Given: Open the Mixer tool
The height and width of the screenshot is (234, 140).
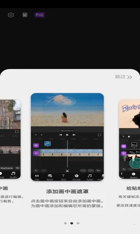Looking at the screenshot, I should (50, 177).
